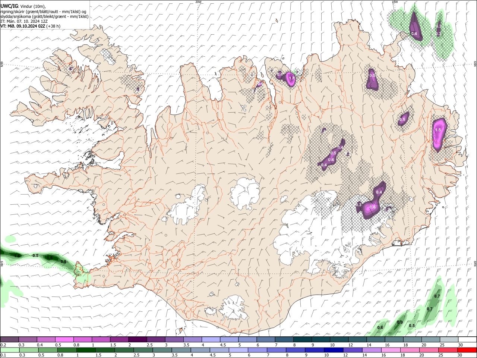Viewport: 477px width, 358px height.
Task: Click the 1.4 rain value over the sea
Action: [x=17, y=256]
